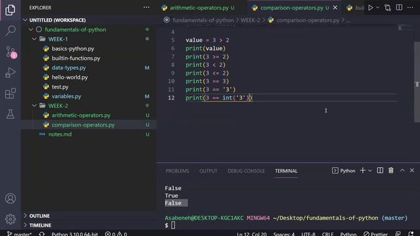Split the editor to the right

(x=399, y=7)
